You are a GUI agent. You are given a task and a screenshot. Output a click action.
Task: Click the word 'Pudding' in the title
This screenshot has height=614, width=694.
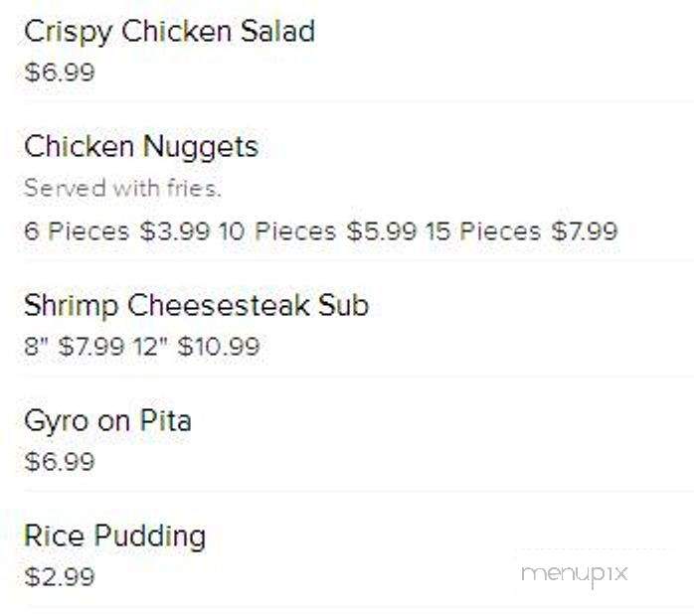click(150, 537)
